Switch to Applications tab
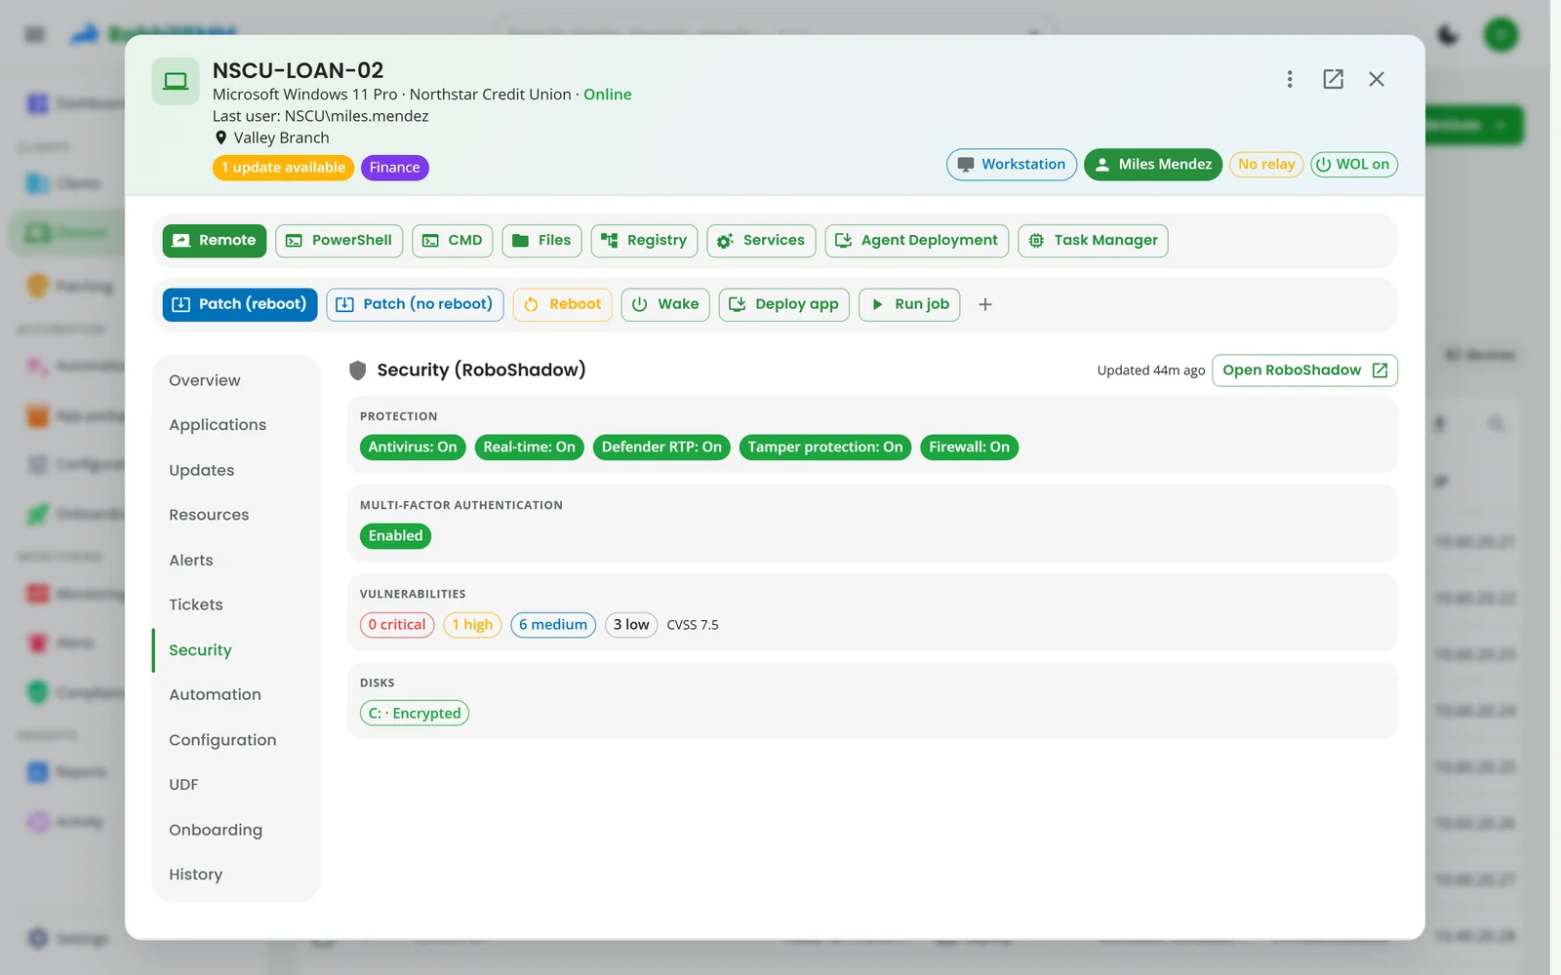This screenshot has width=1561, height=975. click(236, 425)
